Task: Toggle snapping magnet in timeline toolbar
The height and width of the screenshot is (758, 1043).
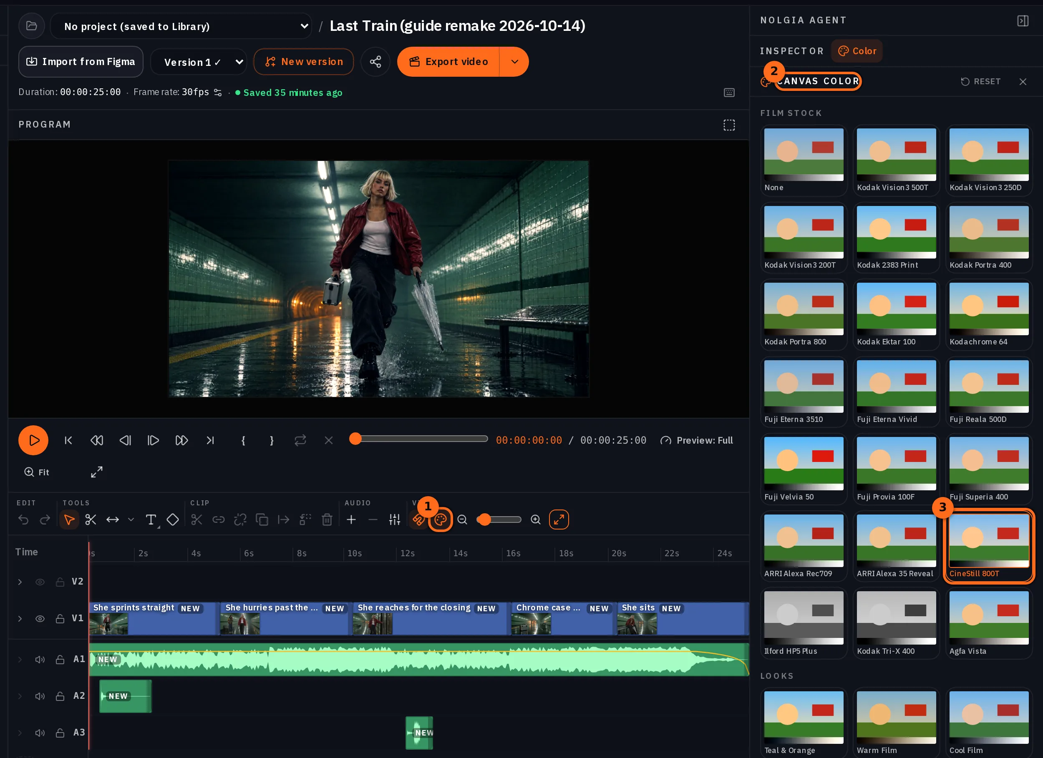Action: (x=418, y=520)
